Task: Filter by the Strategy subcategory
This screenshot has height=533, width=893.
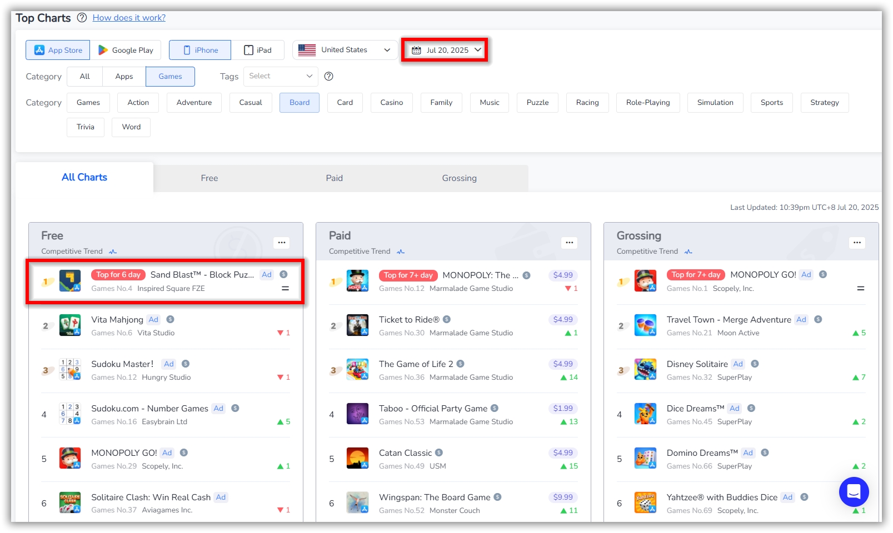Action: click(x=825, y=103)
